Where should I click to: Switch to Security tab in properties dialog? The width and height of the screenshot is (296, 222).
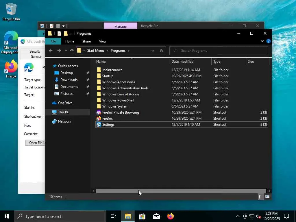pyautogui.click(x=35, y=51)
